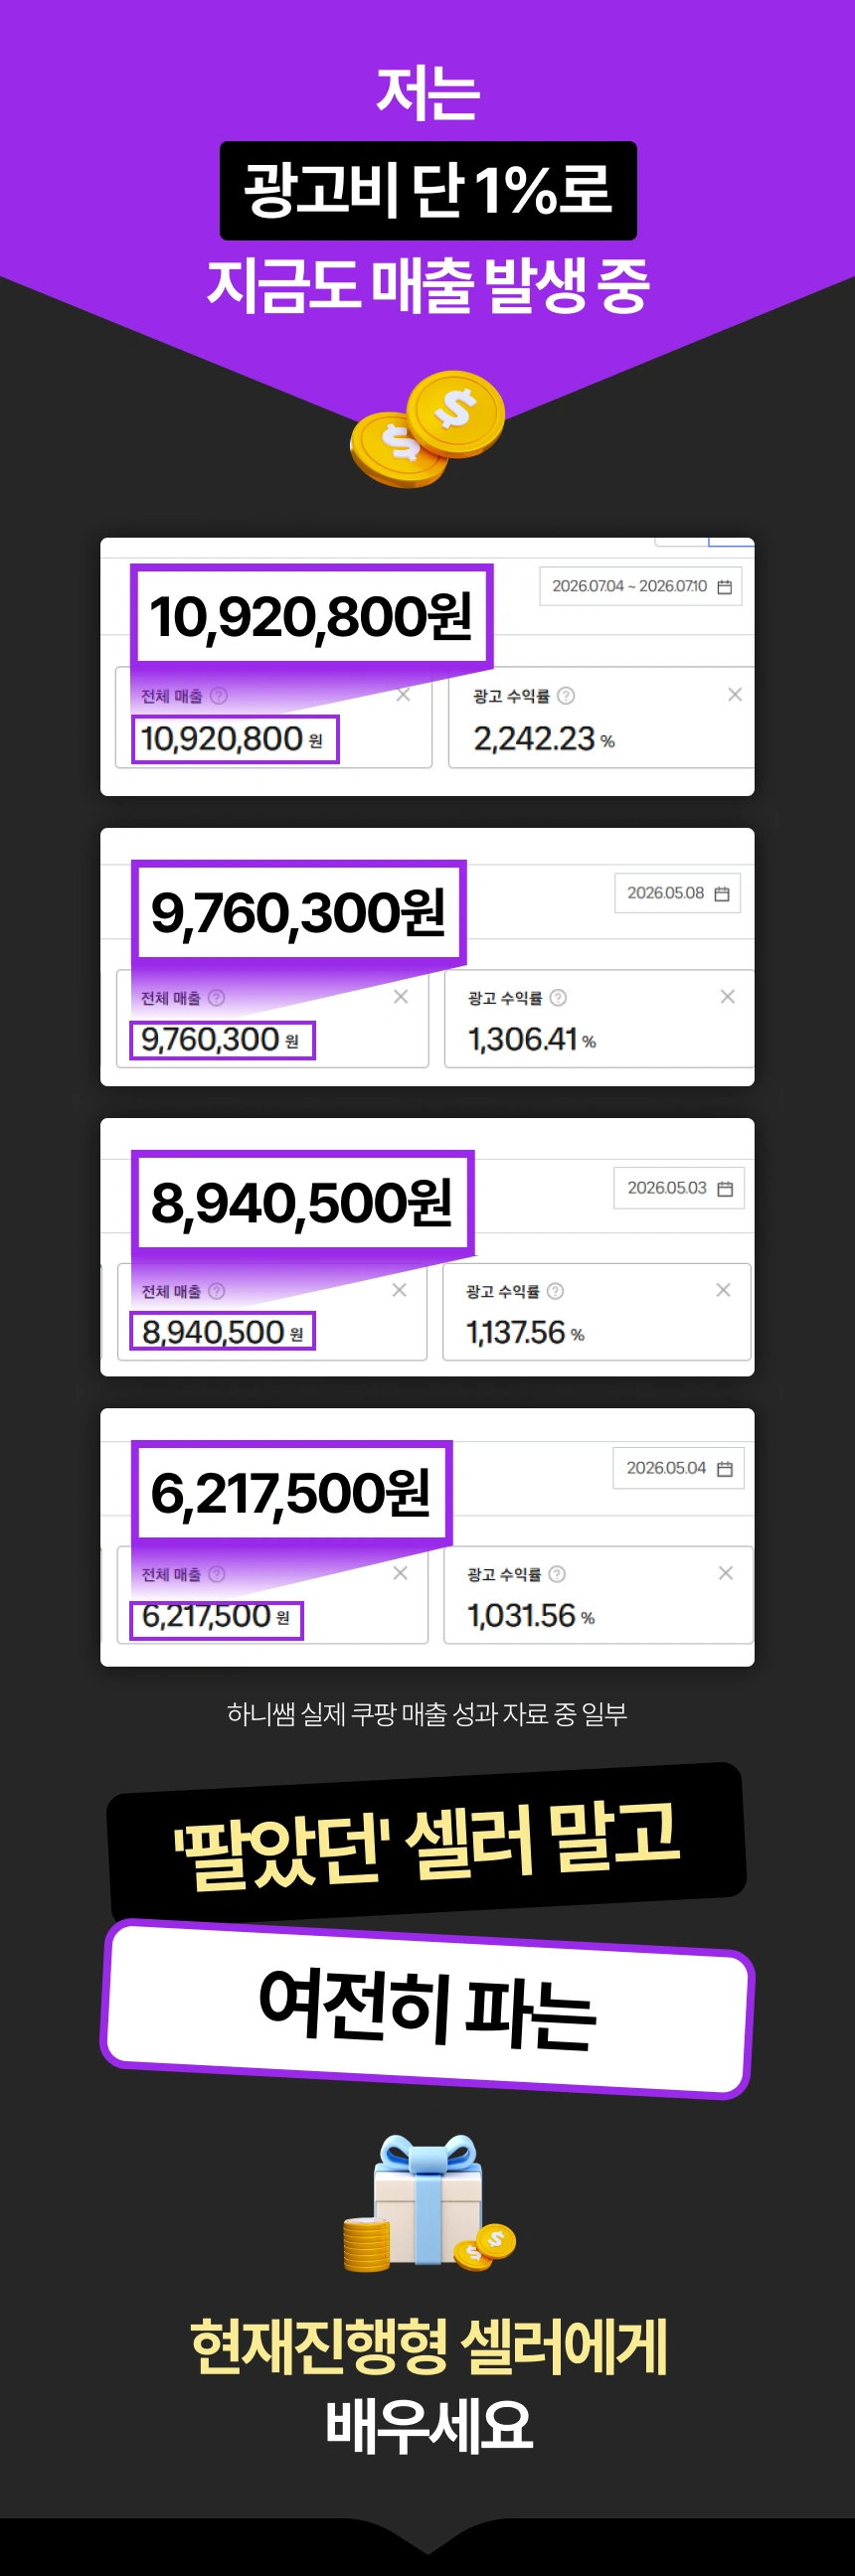855x2576 pixels.
Task: Open the calendar icon next to 2026.05.08
Action: coord(721,893)
